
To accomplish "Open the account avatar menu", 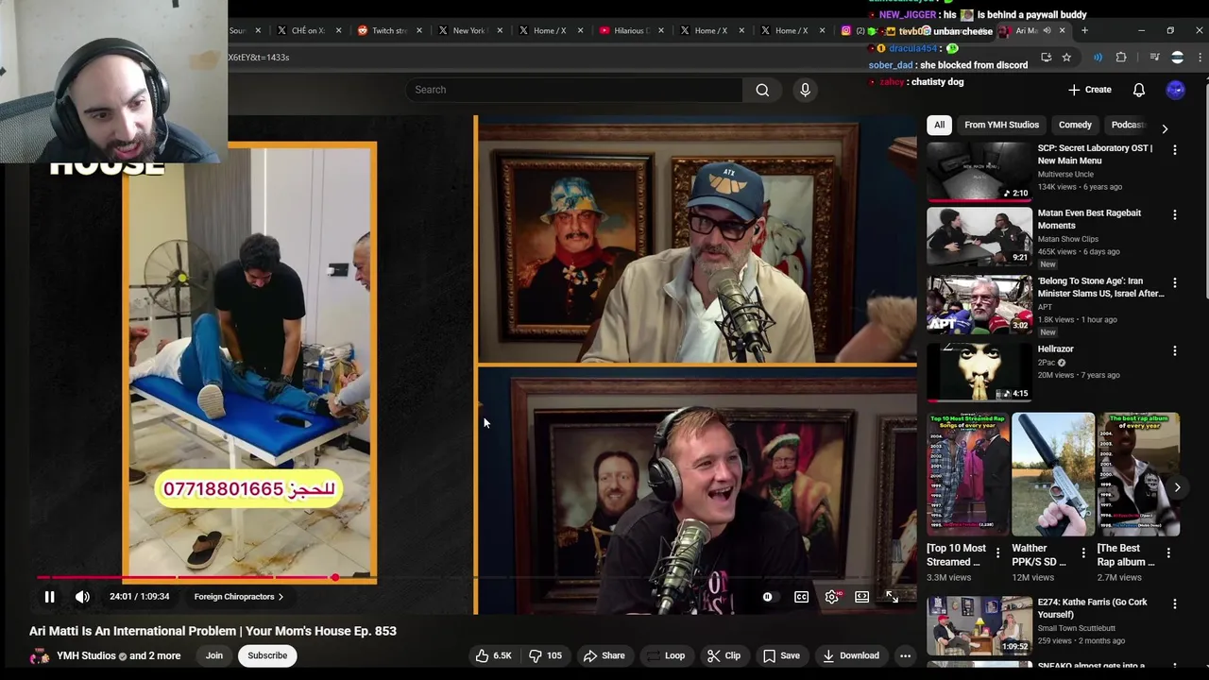I will pos(1176,90).
